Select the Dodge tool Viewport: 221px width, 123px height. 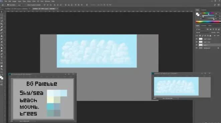(2, 51)
